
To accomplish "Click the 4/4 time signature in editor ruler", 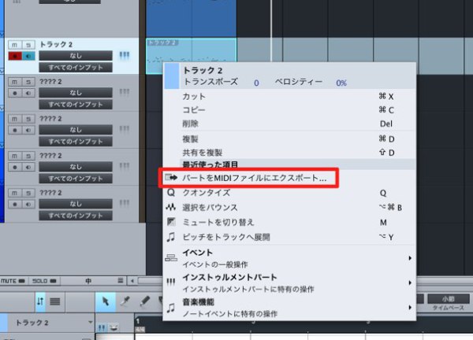I will pyautogui.click(x=140, y=330).
